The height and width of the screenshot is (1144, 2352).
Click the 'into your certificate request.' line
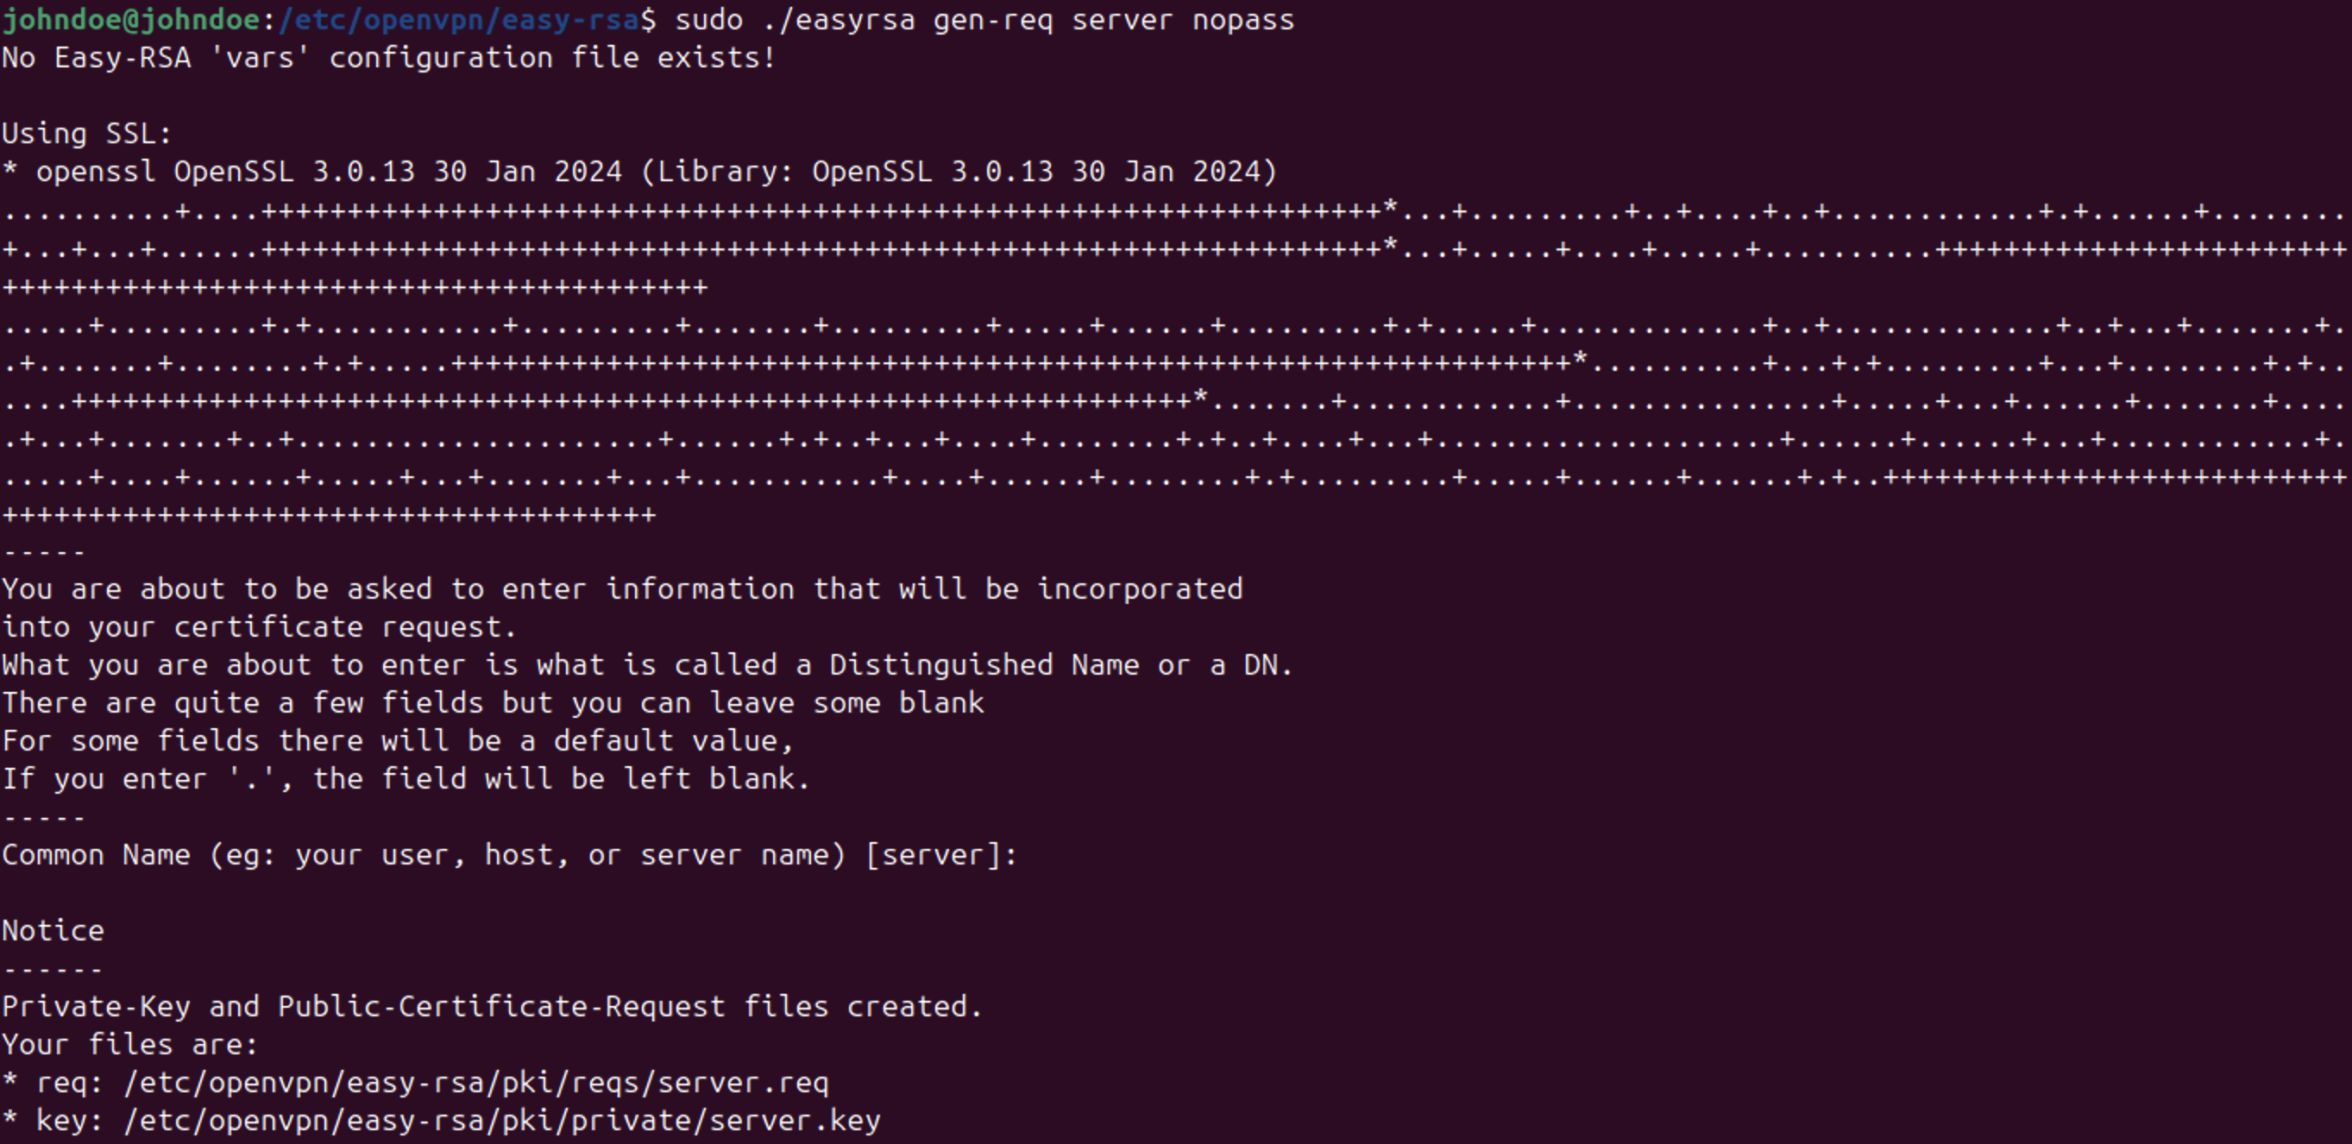pyautogui.click(x=260, y=627)
